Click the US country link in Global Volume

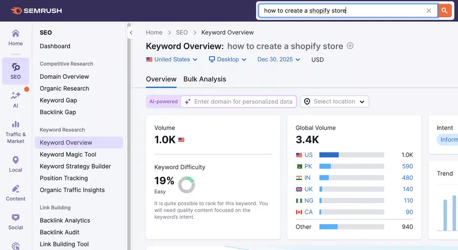pyautogui.click(x=308, y=155)
